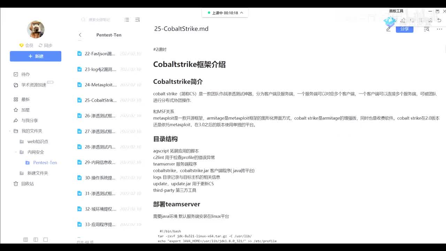Open the 最新 recent notes section
The width and height of the screenshot is (446, 251).
25,99
